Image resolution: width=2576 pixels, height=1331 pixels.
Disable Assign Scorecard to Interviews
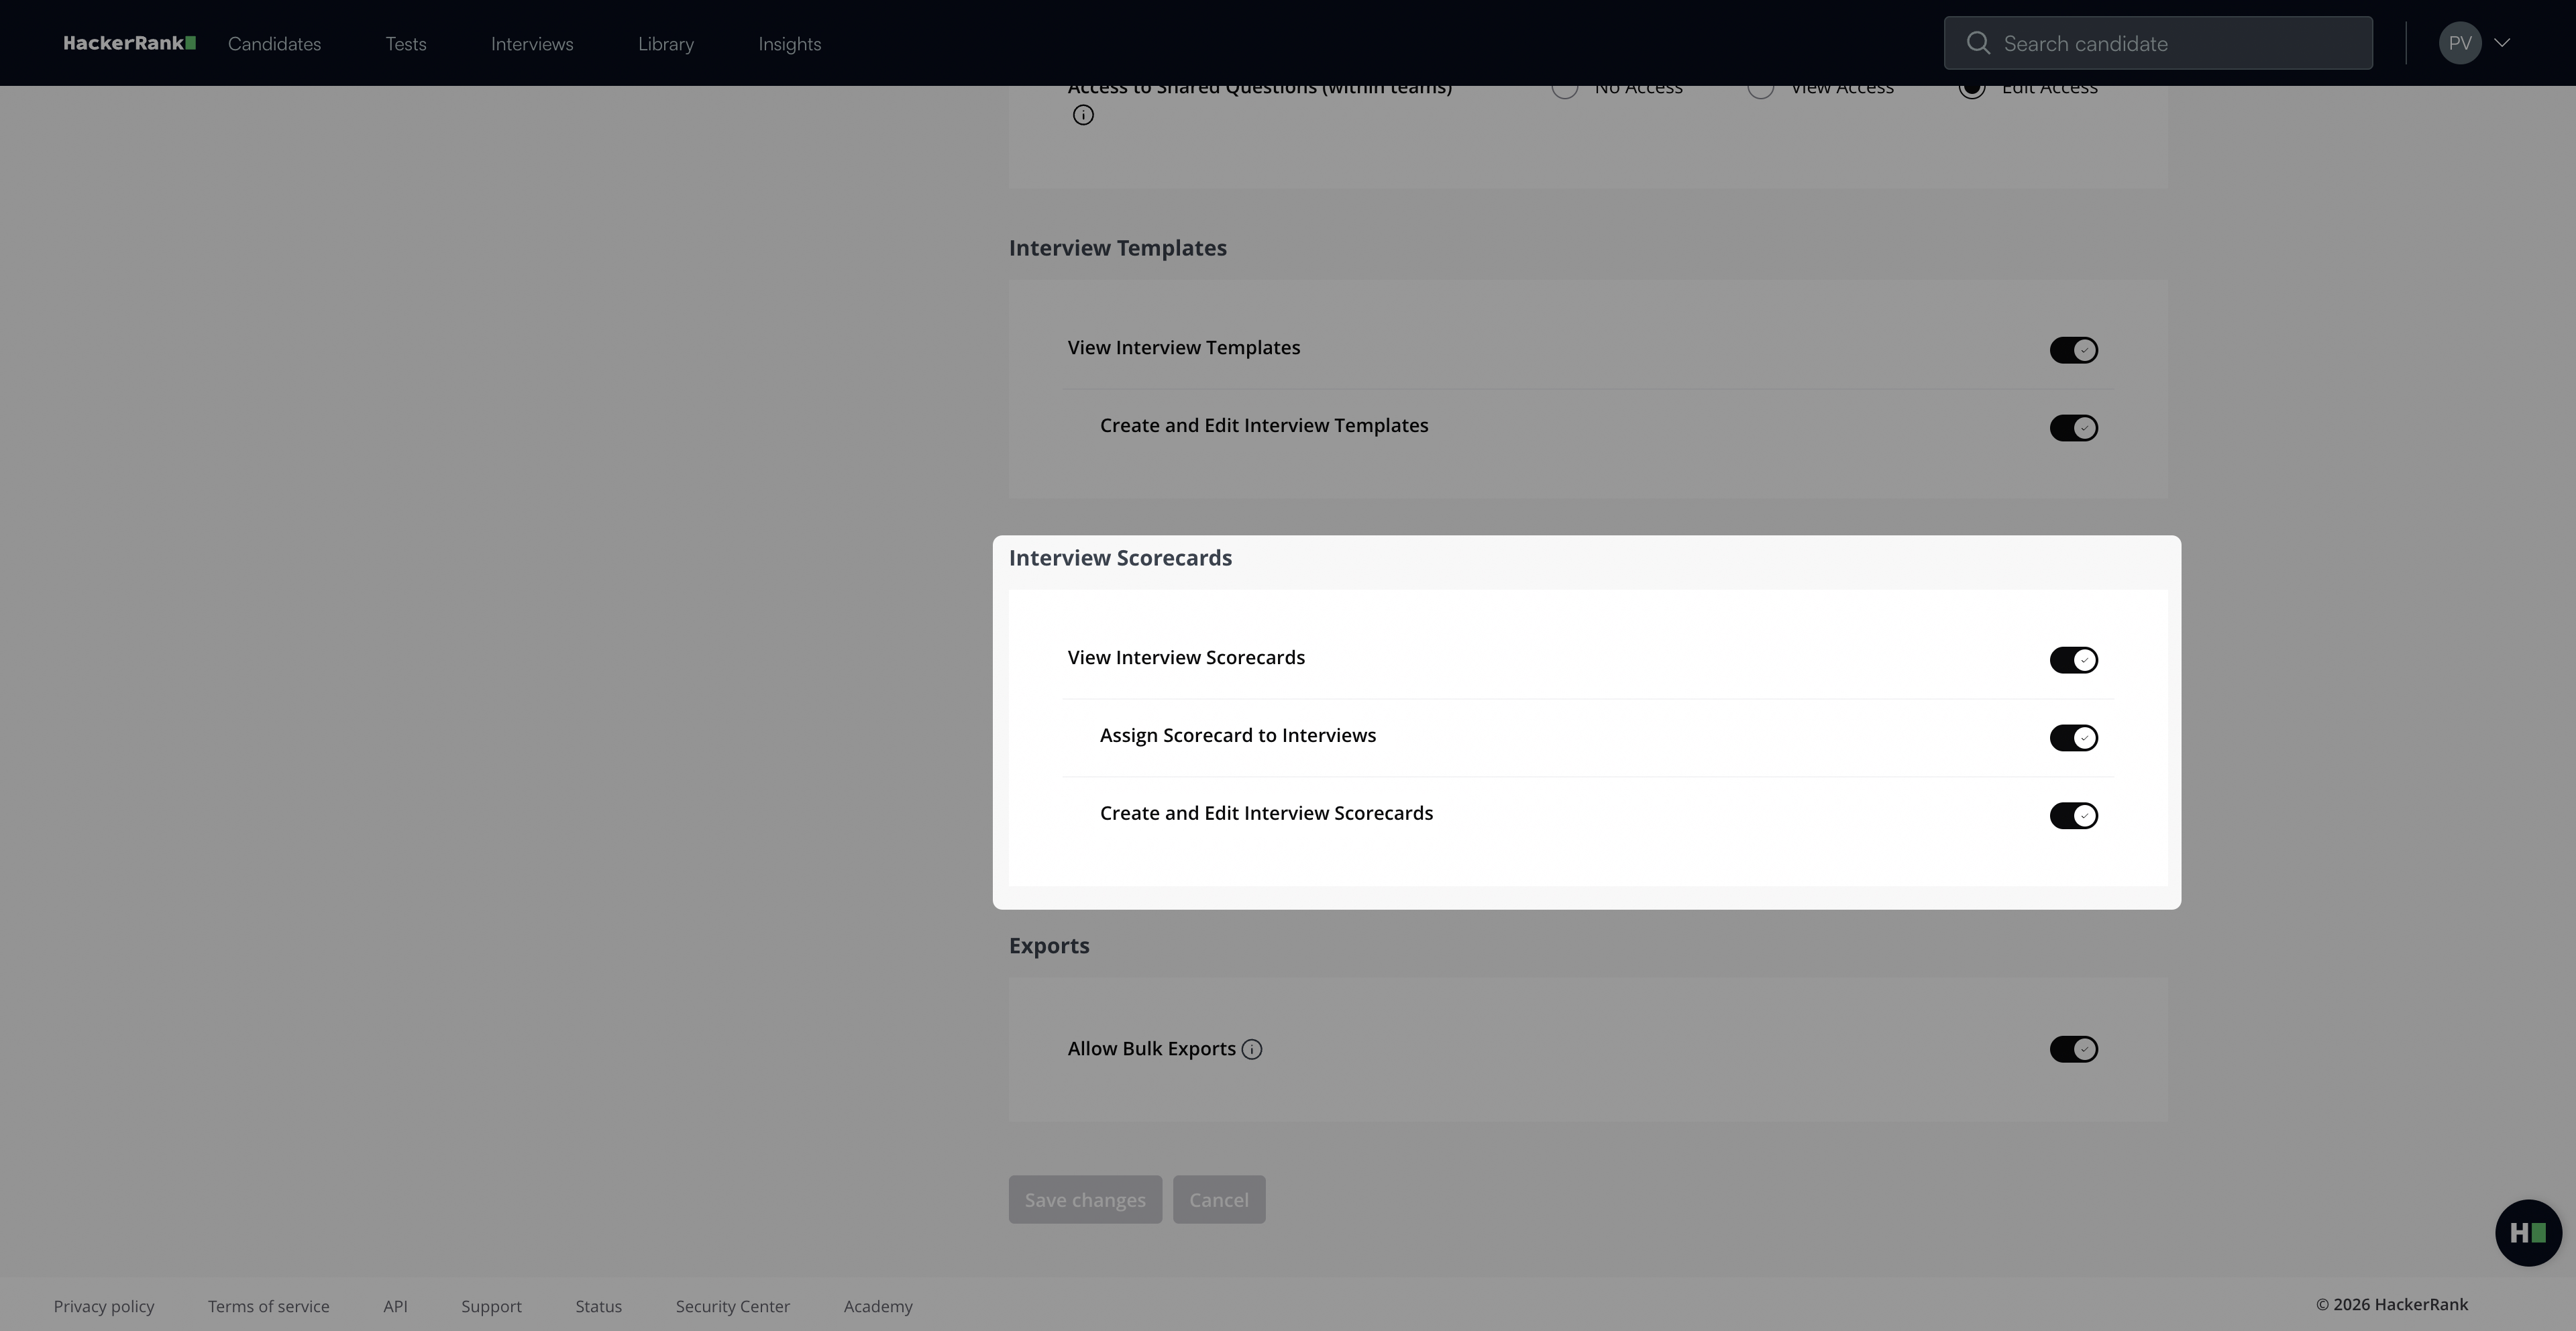[2073, 738]
